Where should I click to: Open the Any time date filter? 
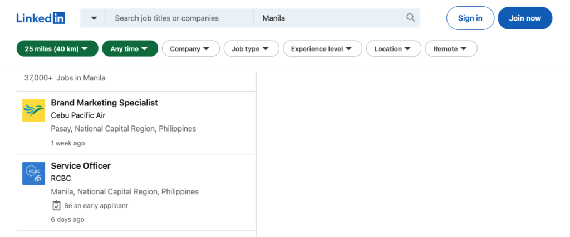[x=130, y=49]
